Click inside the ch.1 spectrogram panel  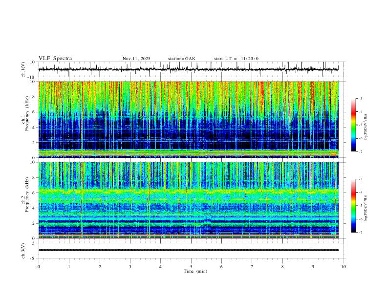click(188, 119)
